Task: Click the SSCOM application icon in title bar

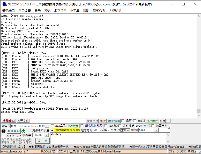Action: (x=5, y=4)
